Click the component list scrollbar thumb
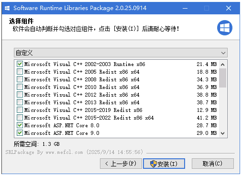242x176 pixels. click(x=223, y=78)
